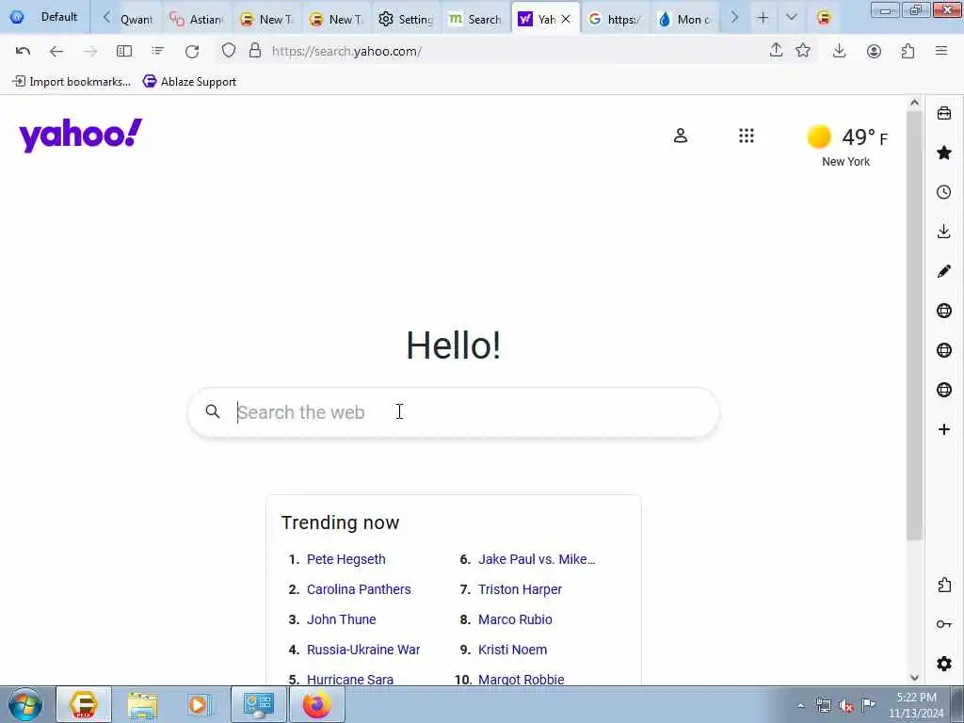Click the share page icon
Image resolution: width=964 pixels, height=723 pixels.
click(x=776, y=51)
